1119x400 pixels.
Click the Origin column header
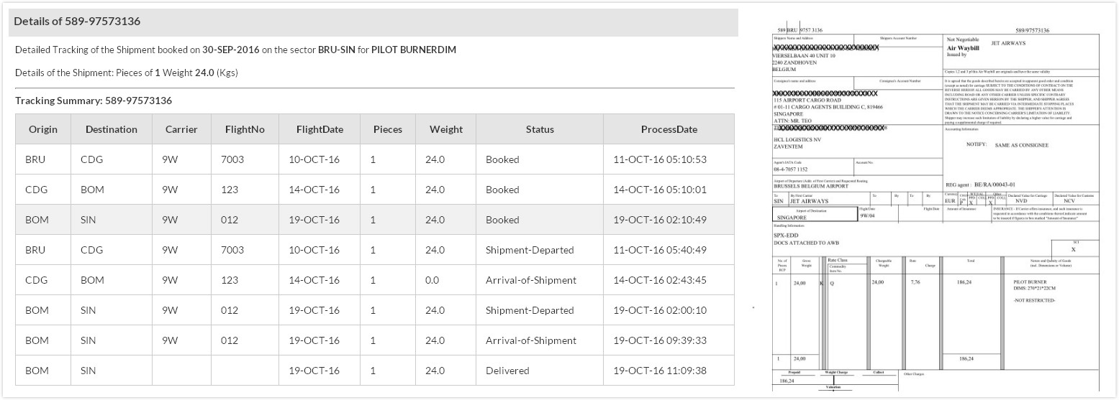pos(43,129)
